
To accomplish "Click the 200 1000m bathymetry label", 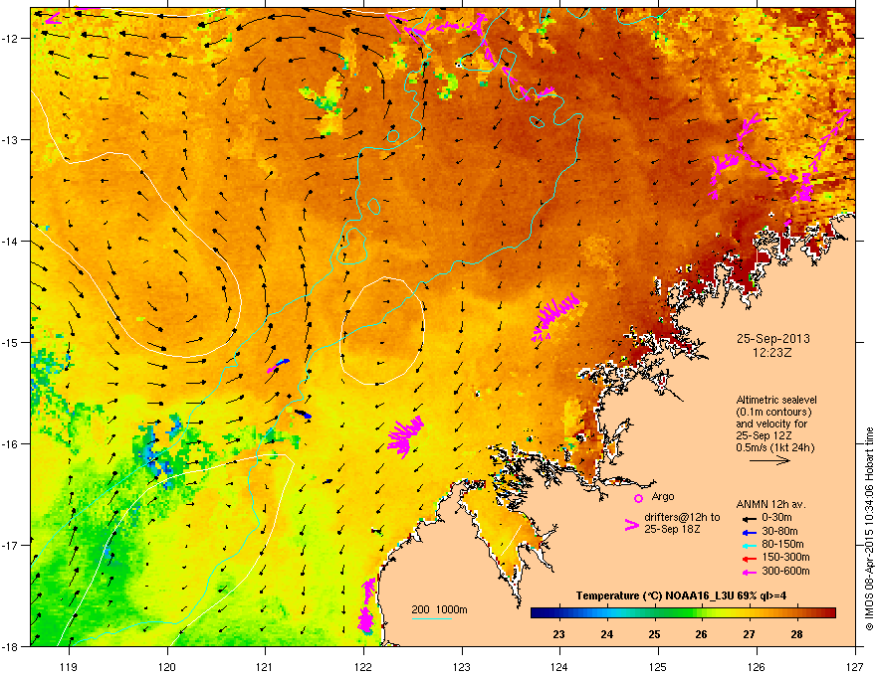I will tap(439, 609).
